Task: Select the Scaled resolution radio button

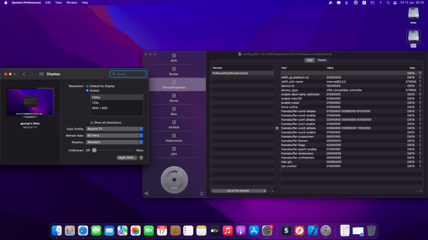Action: pyautogui.click(x=87, y=90)
